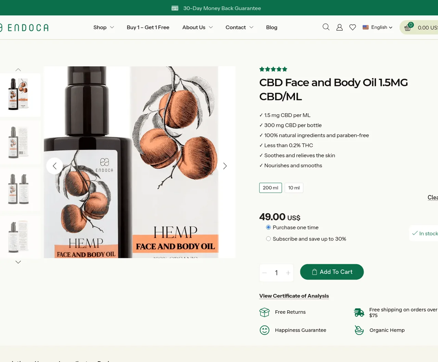438x362 pixels.
Task: Open the user account icon
Action: [x=339, y=27]
